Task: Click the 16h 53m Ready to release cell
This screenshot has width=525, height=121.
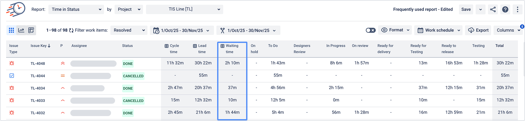Action: coord(454,63)
